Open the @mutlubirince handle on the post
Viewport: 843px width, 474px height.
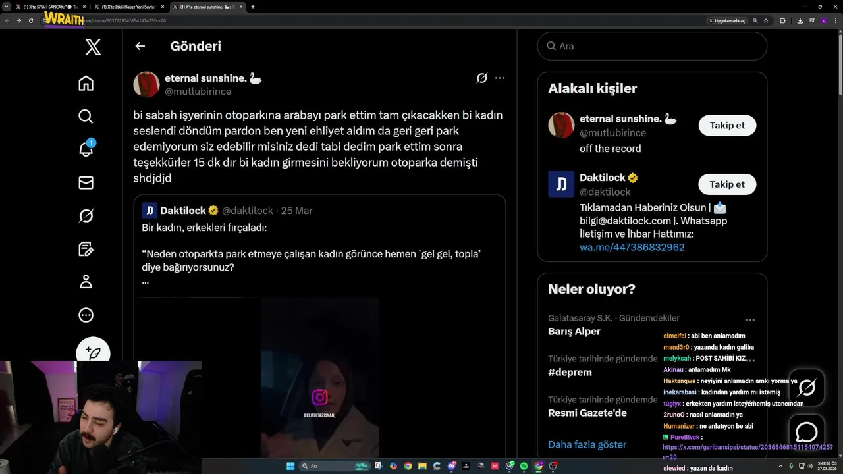point(198,92)
